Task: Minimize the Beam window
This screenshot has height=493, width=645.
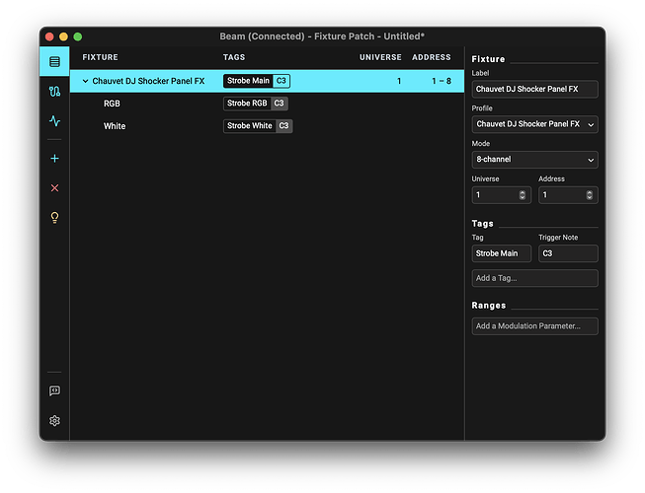Action: click(64, 36)
